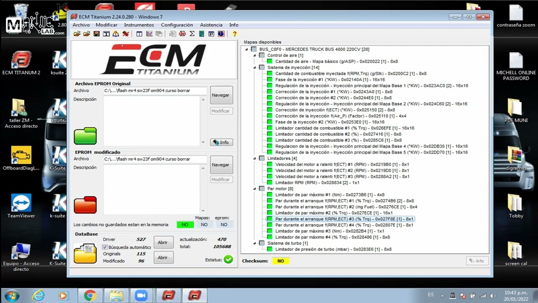The image size is (538, 303).
Task: Collapse the Par motor tree node
Action: point(255,189)
